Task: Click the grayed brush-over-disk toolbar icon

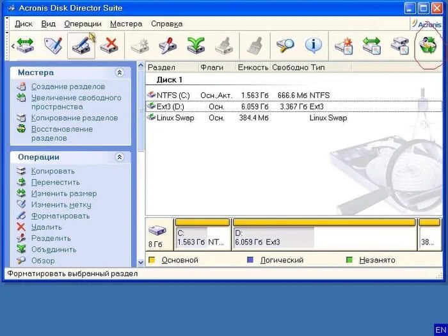Action: [224, 45]
